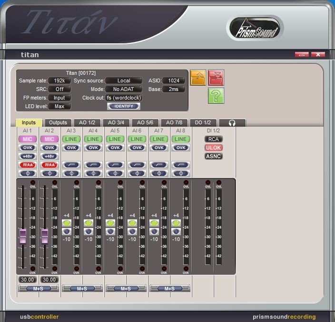Open the AO 3/4 tab
The height and width of the screenshot is (322, 335).
(116, 123)
